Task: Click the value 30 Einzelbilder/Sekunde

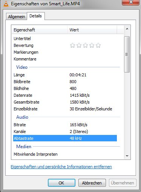Action: pos(91,109)
